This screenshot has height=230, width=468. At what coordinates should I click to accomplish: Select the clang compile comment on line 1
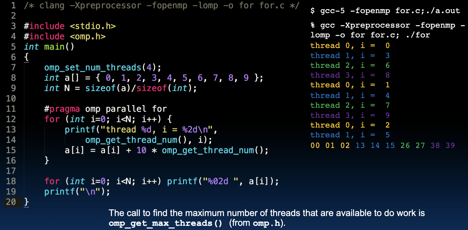point(161,6)
